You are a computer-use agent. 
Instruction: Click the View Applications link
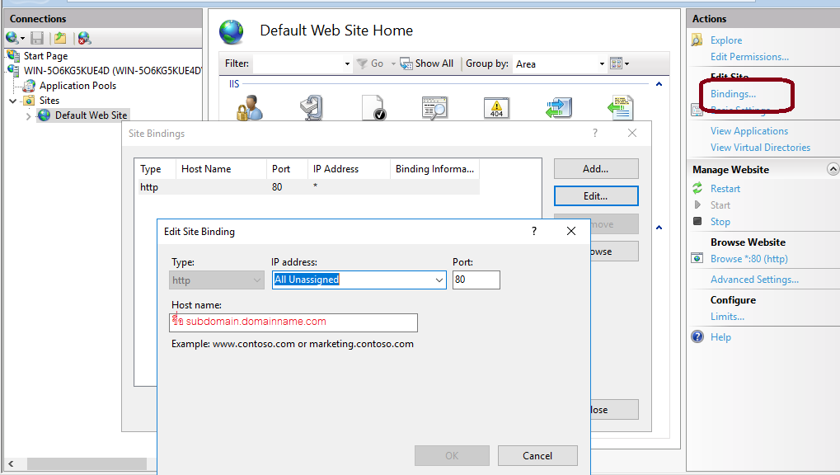tap(749, 131)
